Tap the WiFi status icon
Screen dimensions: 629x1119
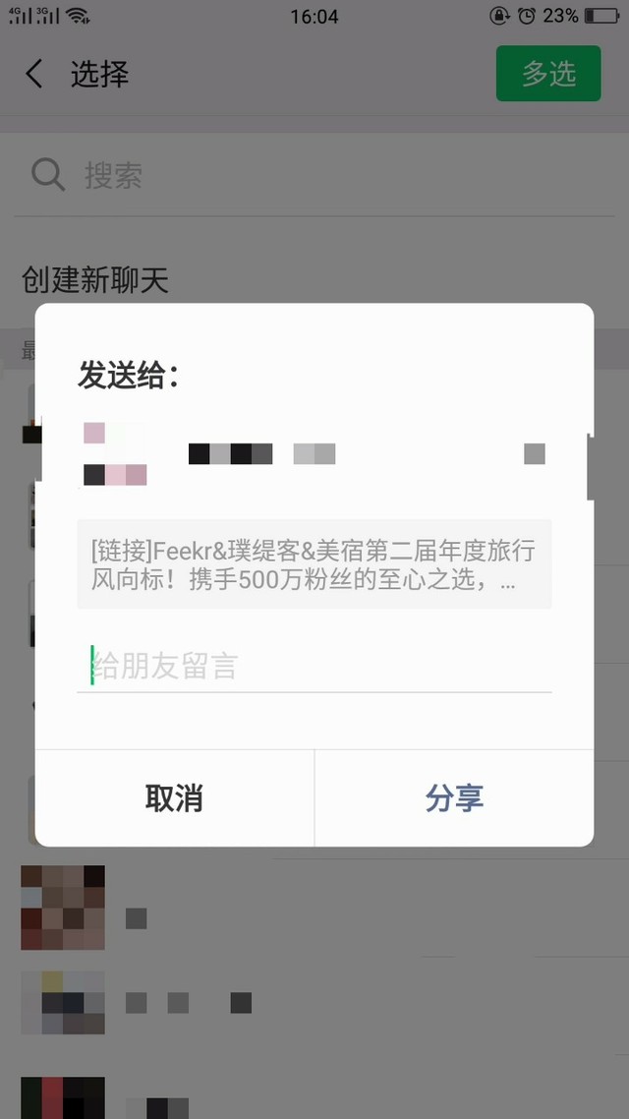point(78,15)
